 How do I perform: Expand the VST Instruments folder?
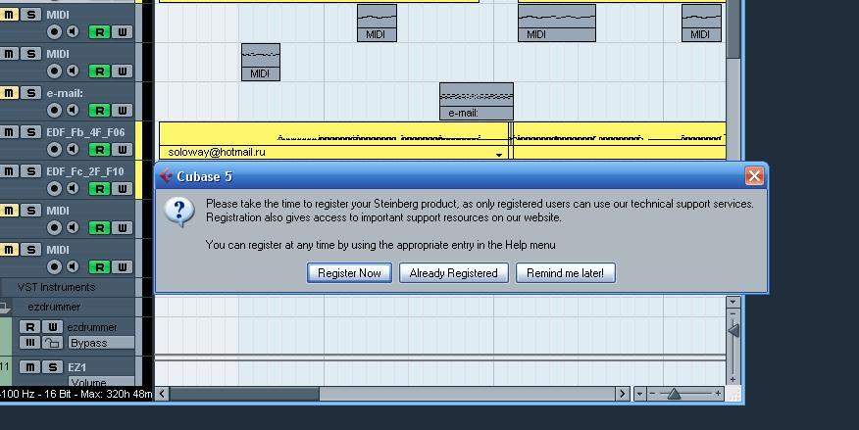57,287
